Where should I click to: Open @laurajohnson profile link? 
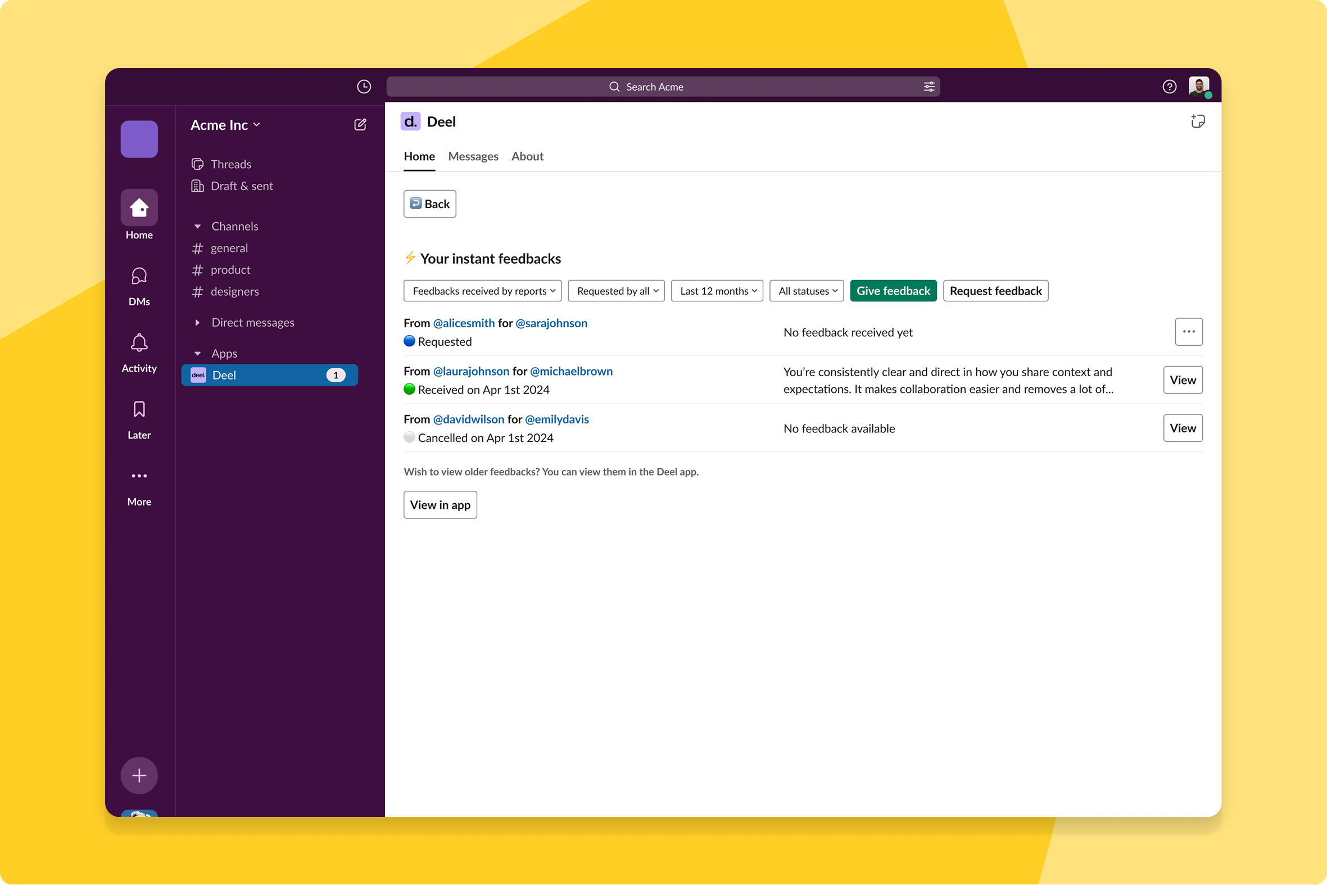point(471,371)
